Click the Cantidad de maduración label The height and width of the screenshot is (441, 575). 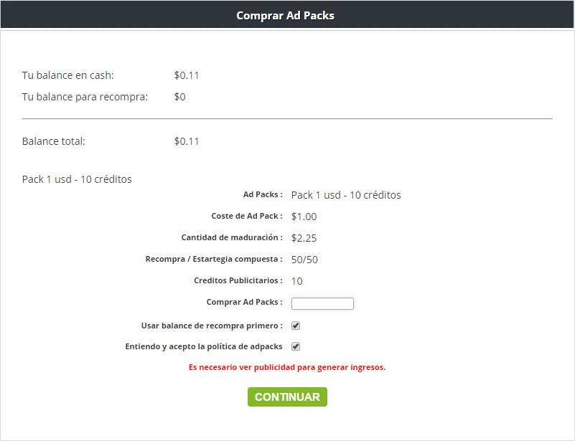point(231,238)
